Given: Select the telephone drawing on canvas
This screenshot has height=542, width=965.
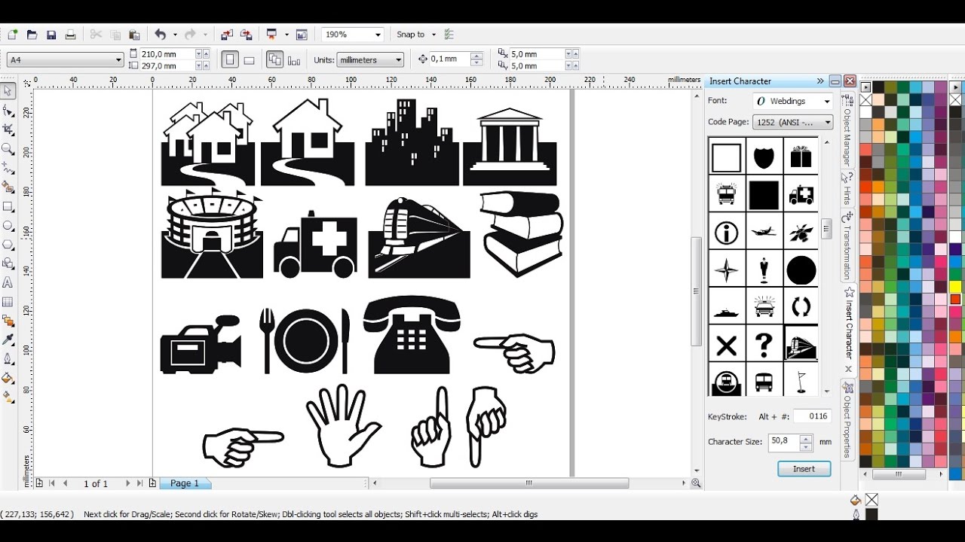Looking at the screenshot, I should (412, 333).
